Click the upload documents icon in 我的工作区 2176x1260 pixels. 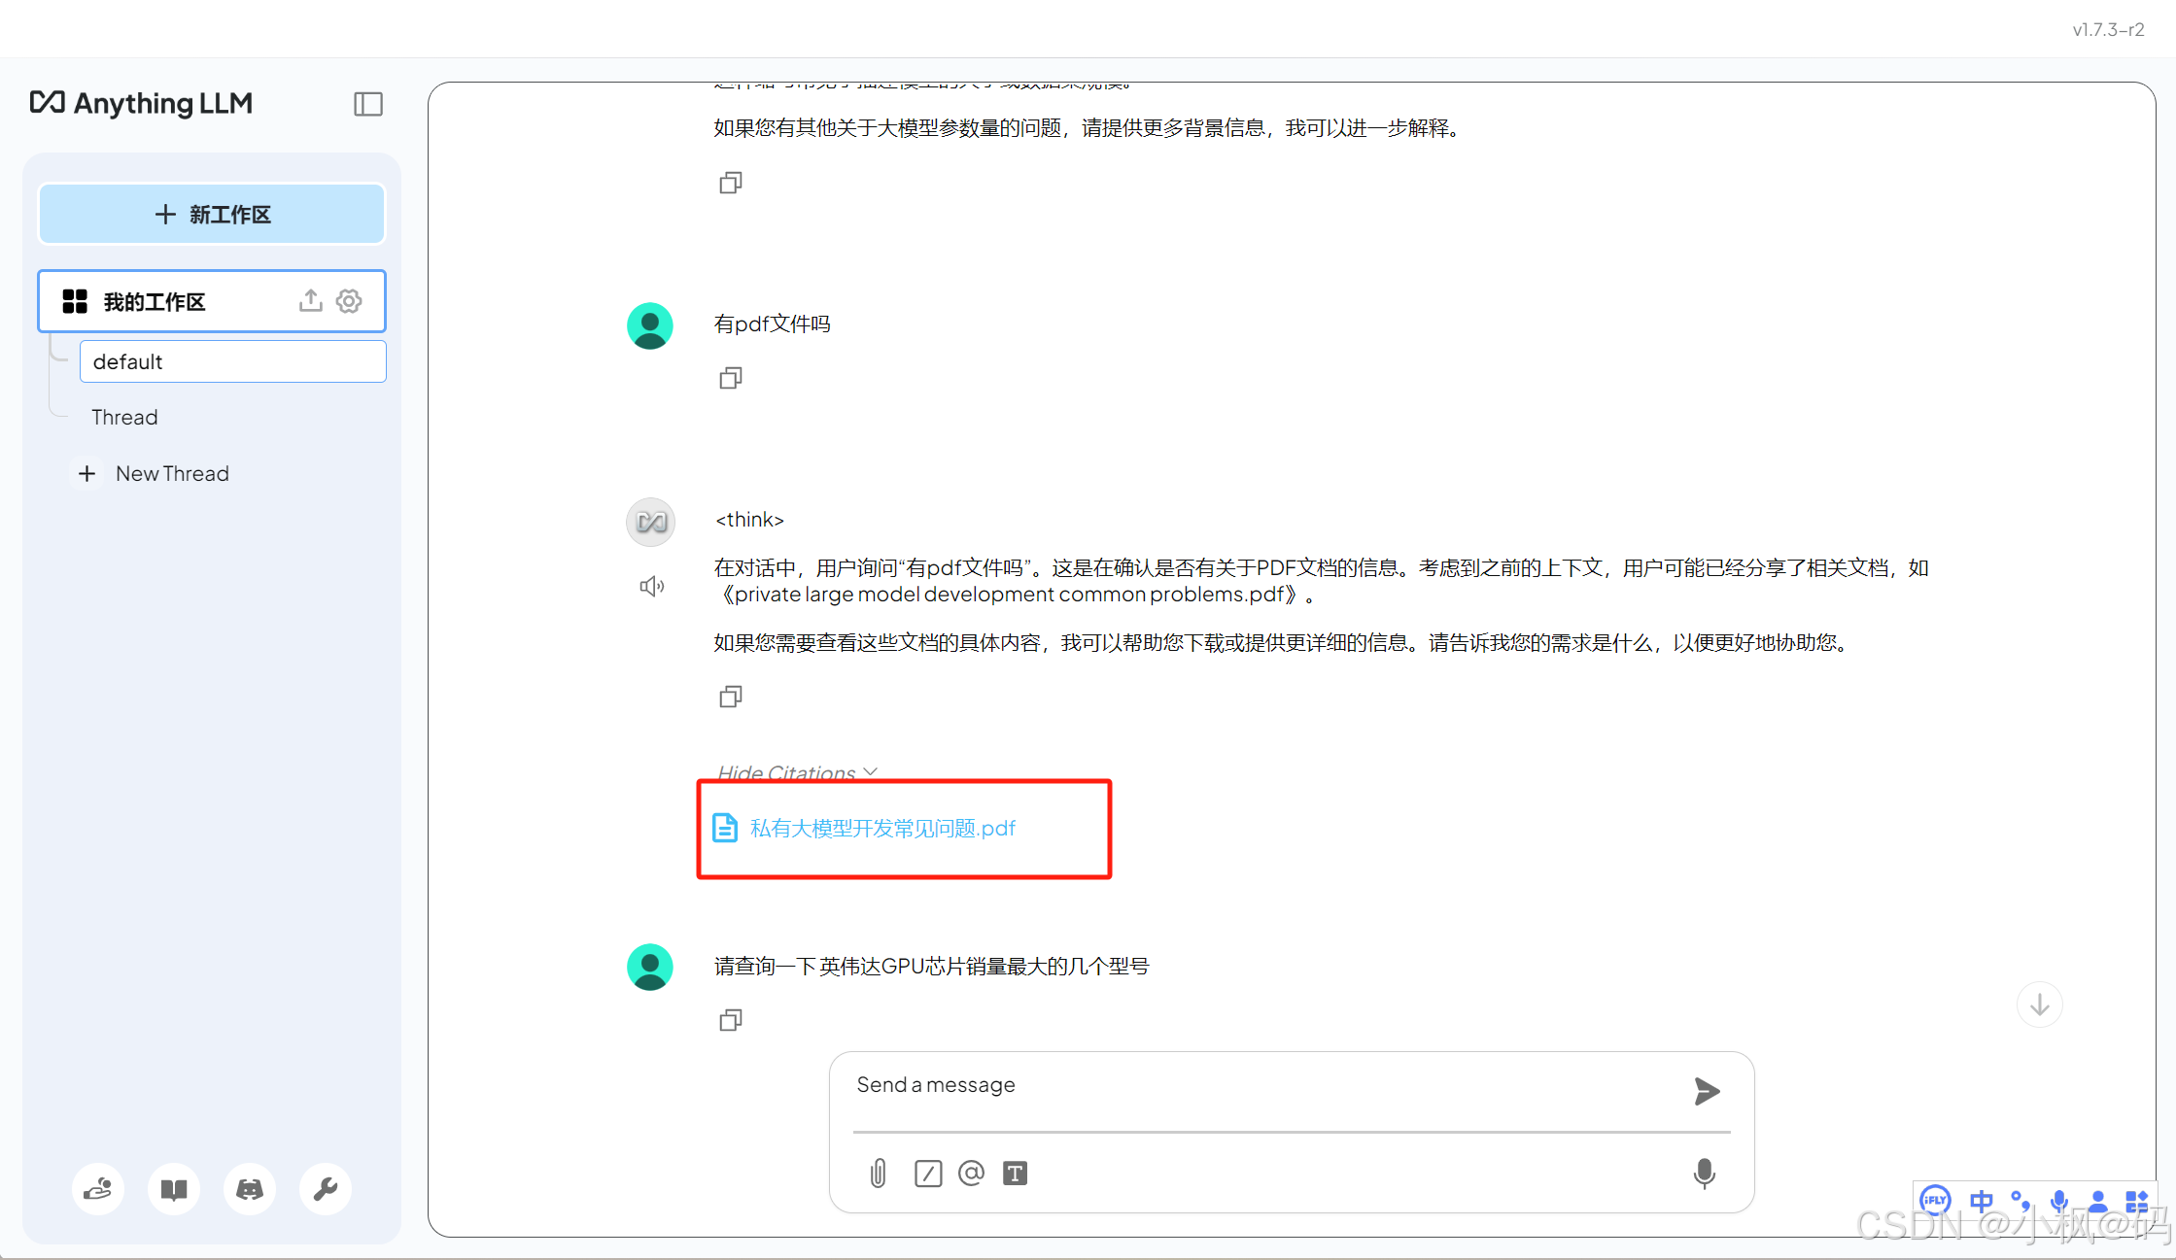pos(310,301)
